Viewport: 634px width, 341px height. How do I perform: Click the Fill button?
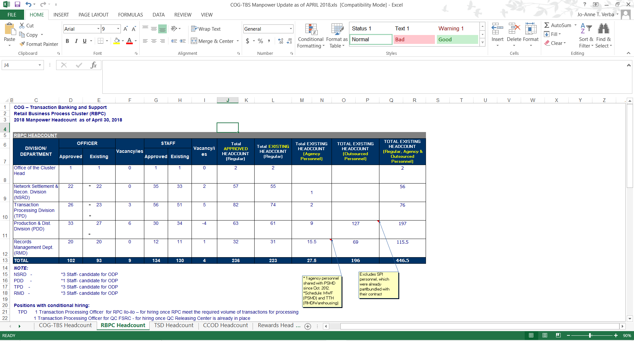point(552,34)
